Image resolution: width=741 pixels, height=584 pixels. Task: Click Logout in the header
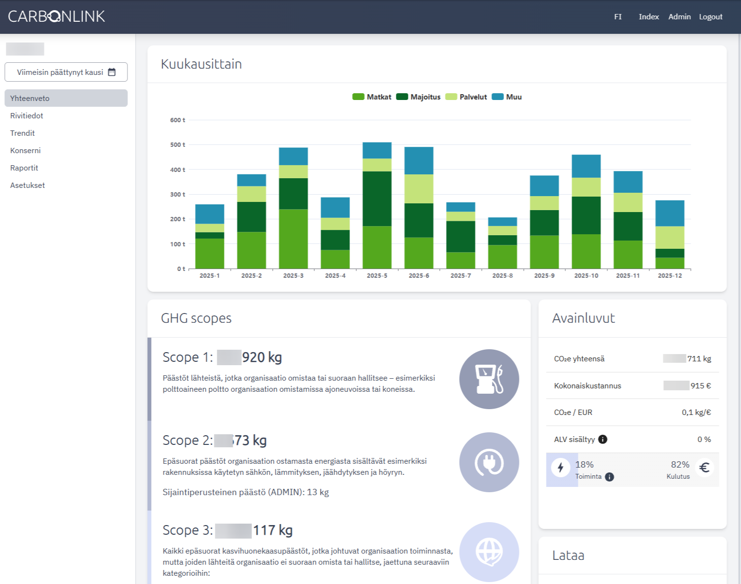(x=711, y=17)
